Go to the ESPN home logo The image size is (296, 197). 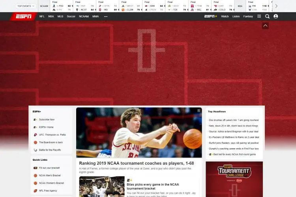(x=24, y=17)
